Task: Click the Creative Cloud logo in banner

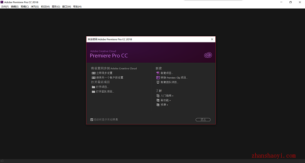Action: point(208,55)
